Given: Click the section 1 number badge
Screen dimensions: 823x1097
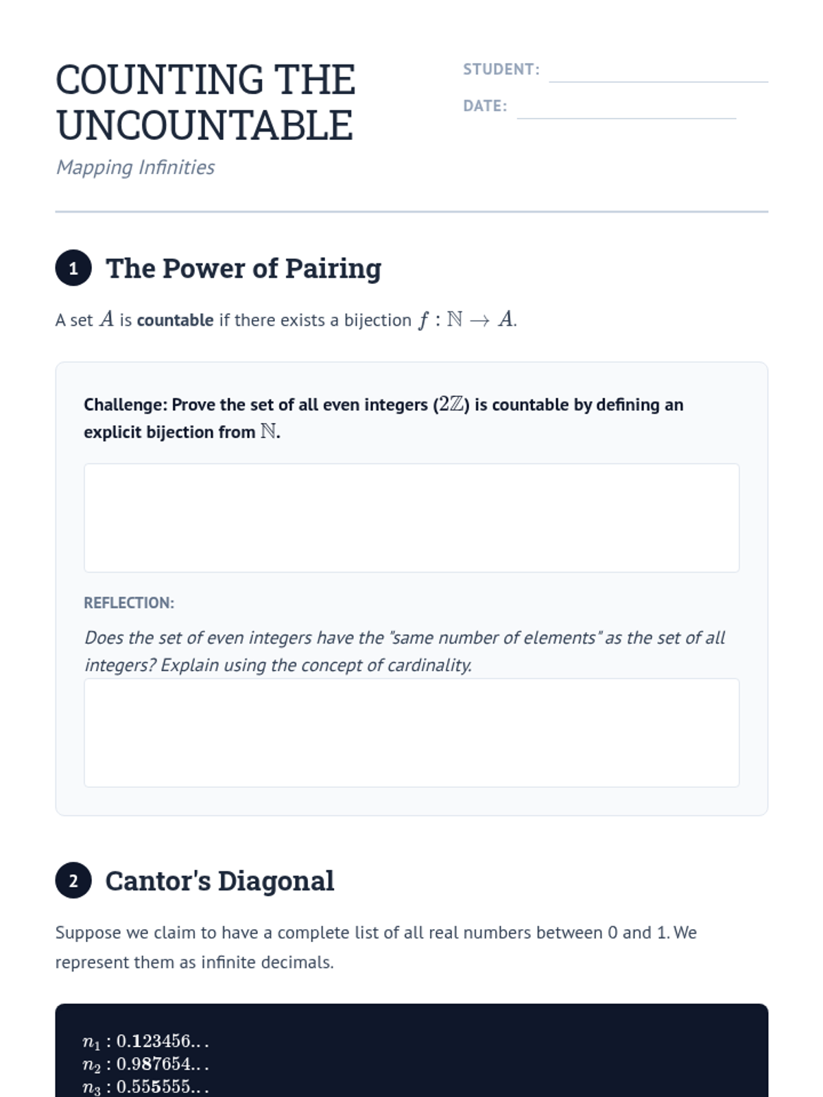Looking at the screenshot, I should [73, 268].
